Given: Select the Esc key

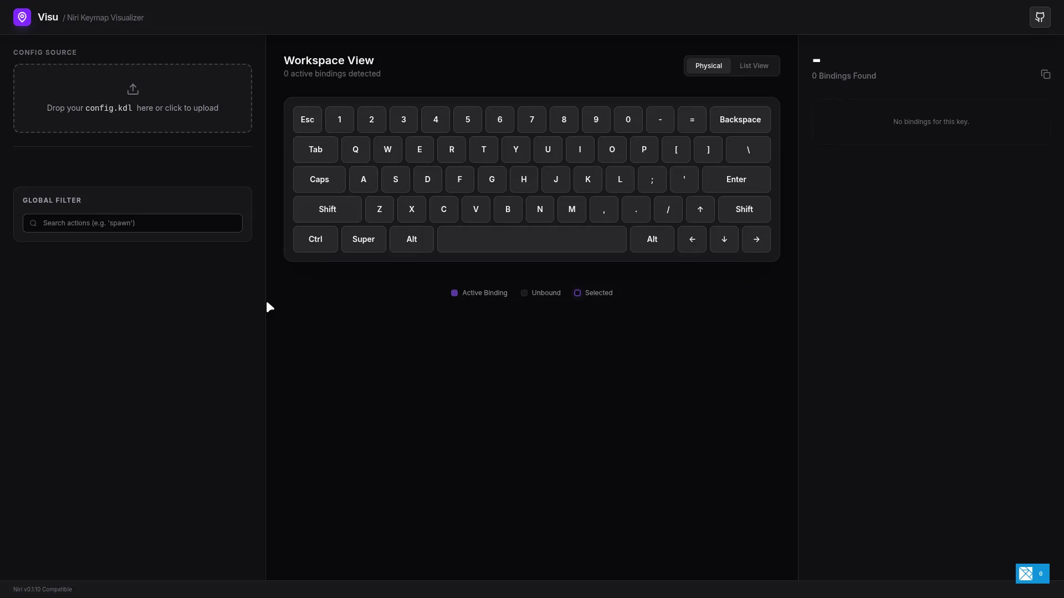Looking at the screenshot, I should click(x=307, y=120).
